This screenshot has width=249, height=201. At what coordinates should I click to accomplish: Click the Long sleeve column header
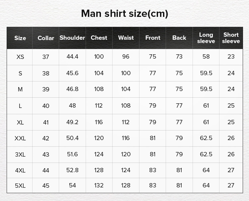tap(206, 38)
